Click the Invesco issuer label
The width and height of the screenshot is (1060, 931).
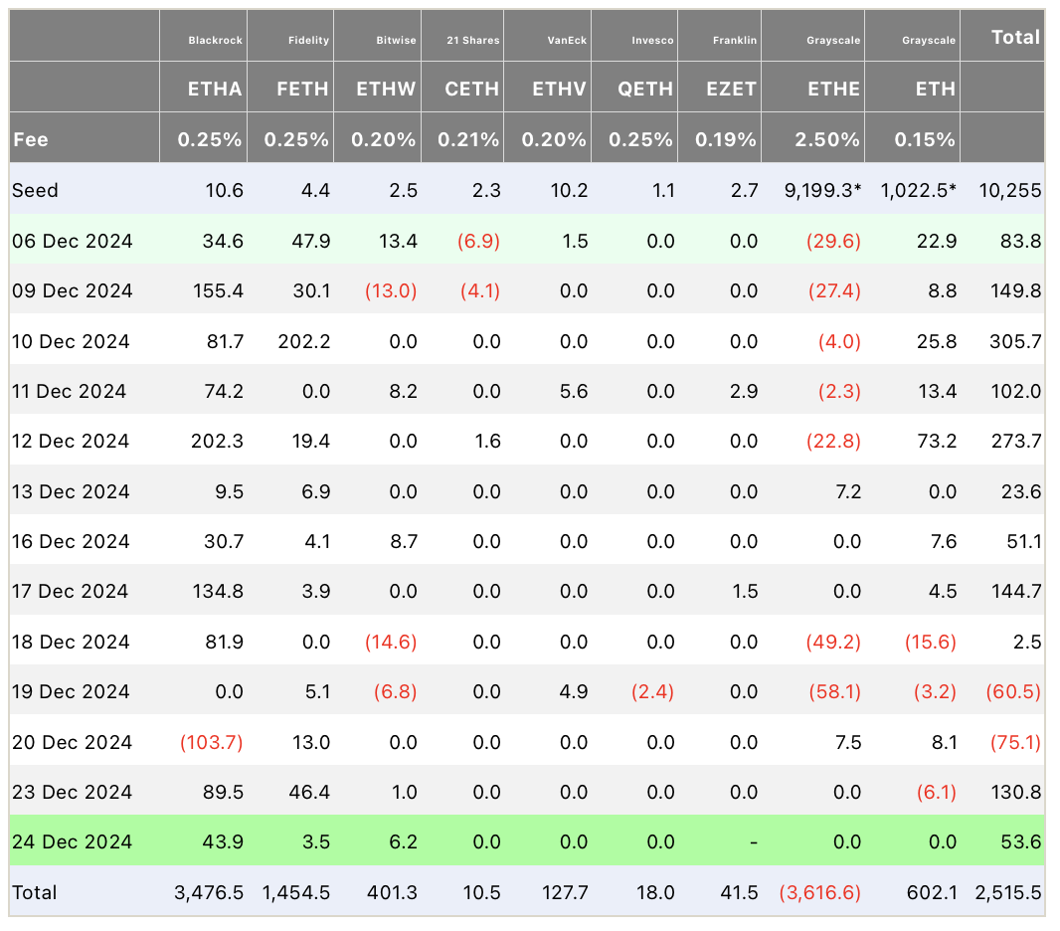(x=652, y=41)
